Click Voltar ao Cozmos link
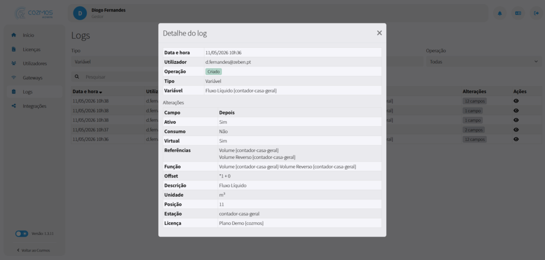 click(34, 250)
